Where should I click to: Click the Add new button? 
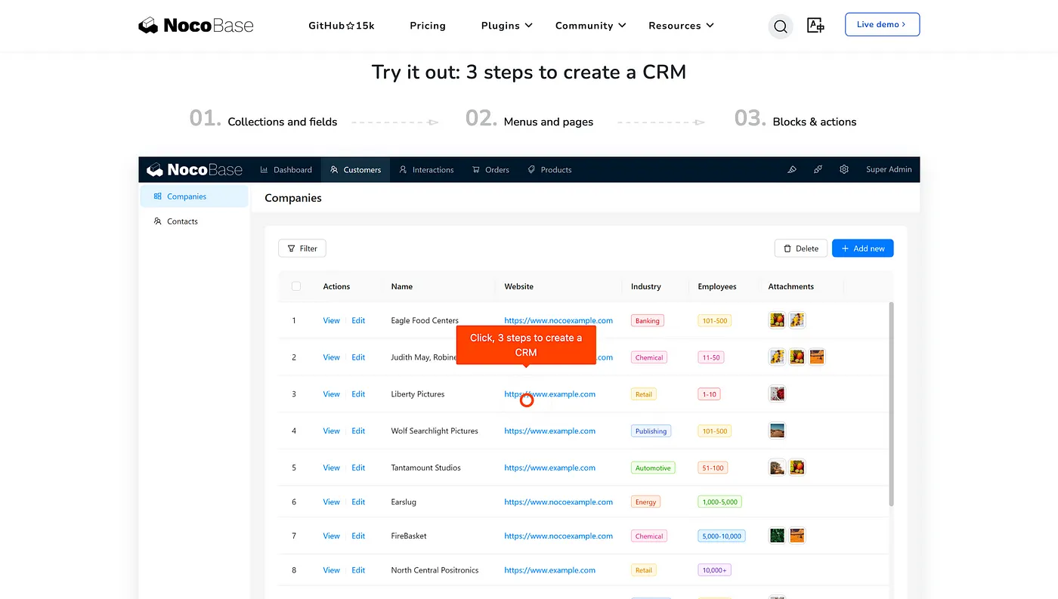click(862, 249)
